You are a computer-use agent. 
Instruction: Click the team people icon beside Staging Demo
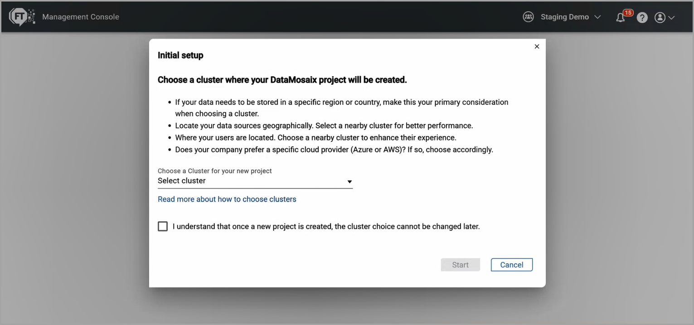click(528, 17)
